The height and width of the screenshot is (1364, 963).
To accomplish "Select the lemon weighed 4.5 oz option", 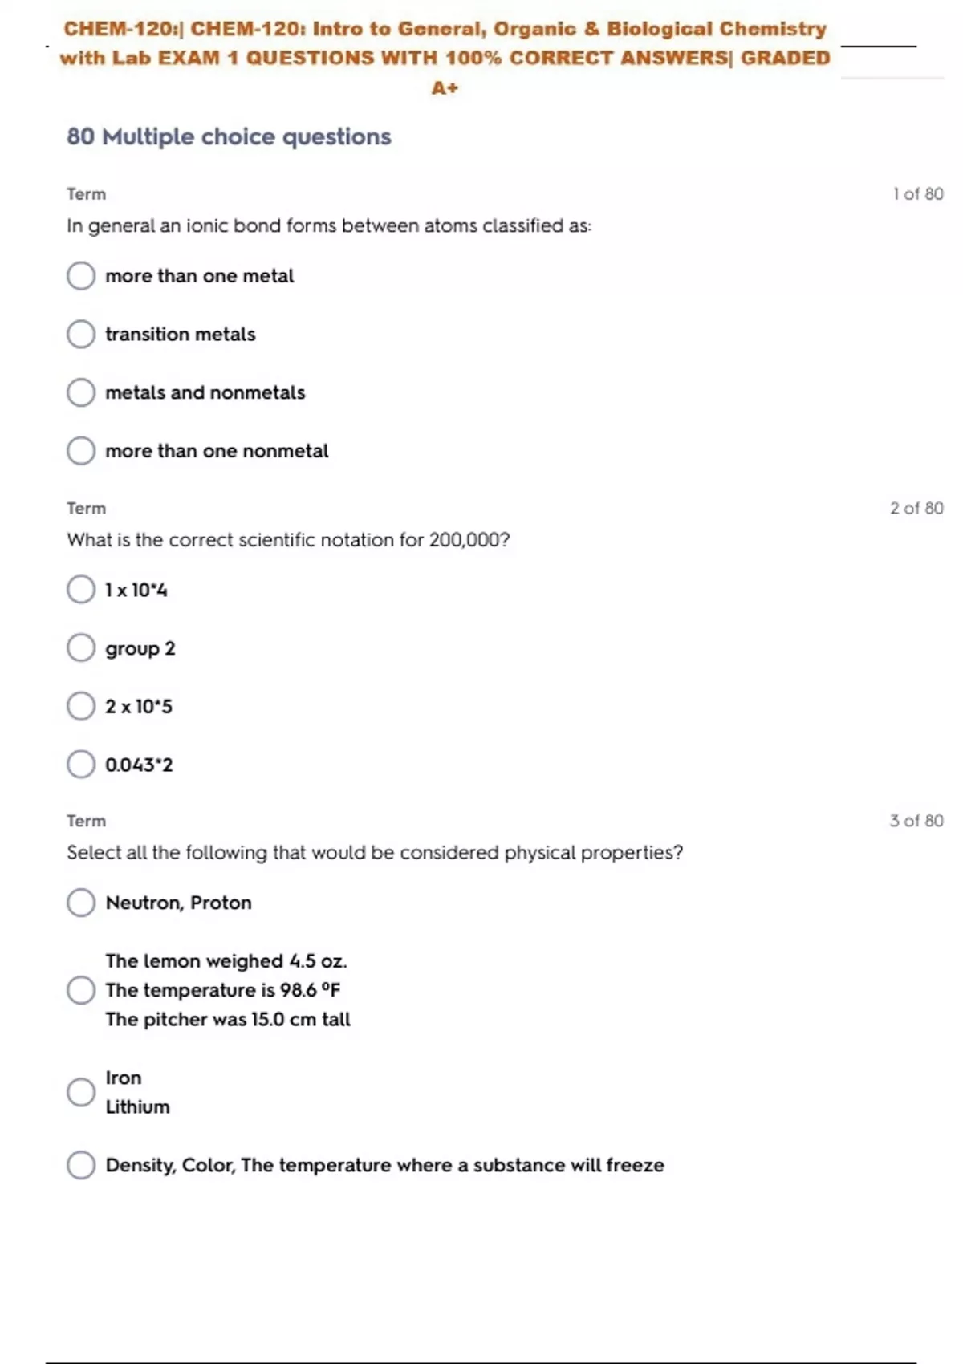I will tap(81, 990).
